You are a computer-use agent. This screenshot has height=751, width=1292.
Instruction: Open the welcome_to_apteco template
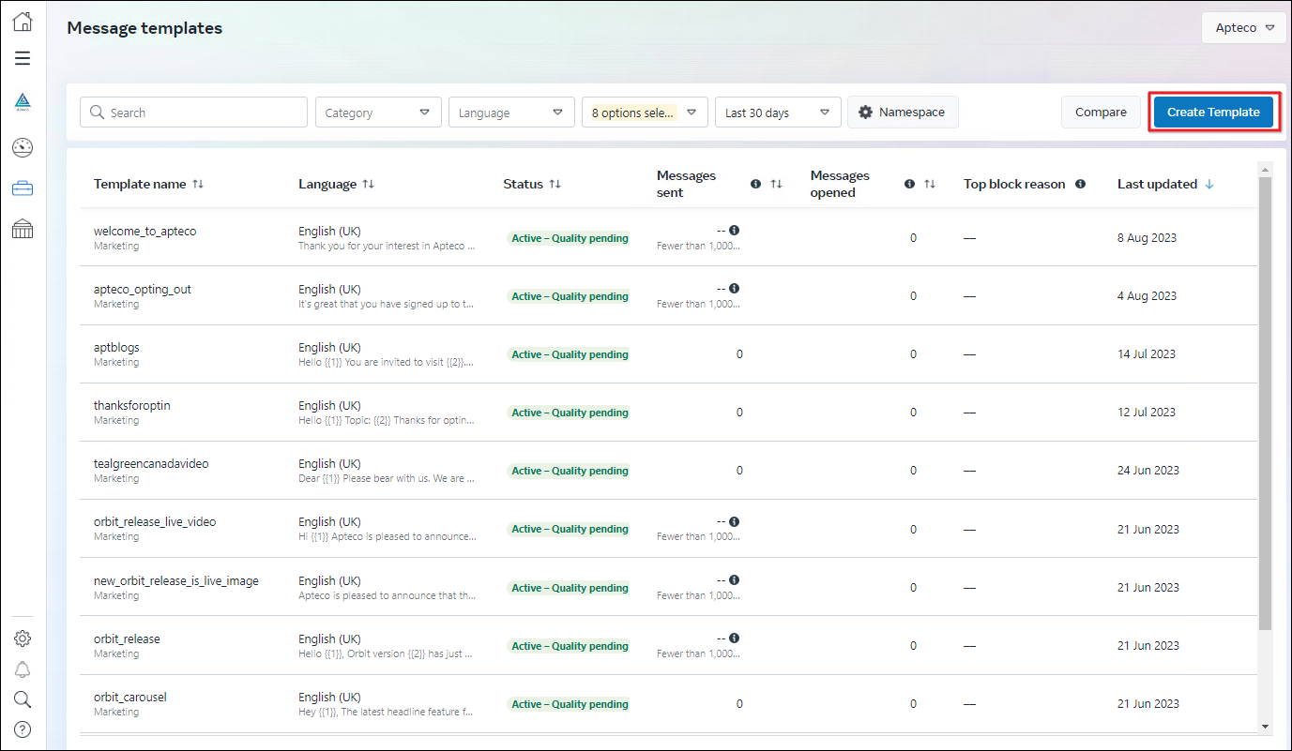coord(145,232)
